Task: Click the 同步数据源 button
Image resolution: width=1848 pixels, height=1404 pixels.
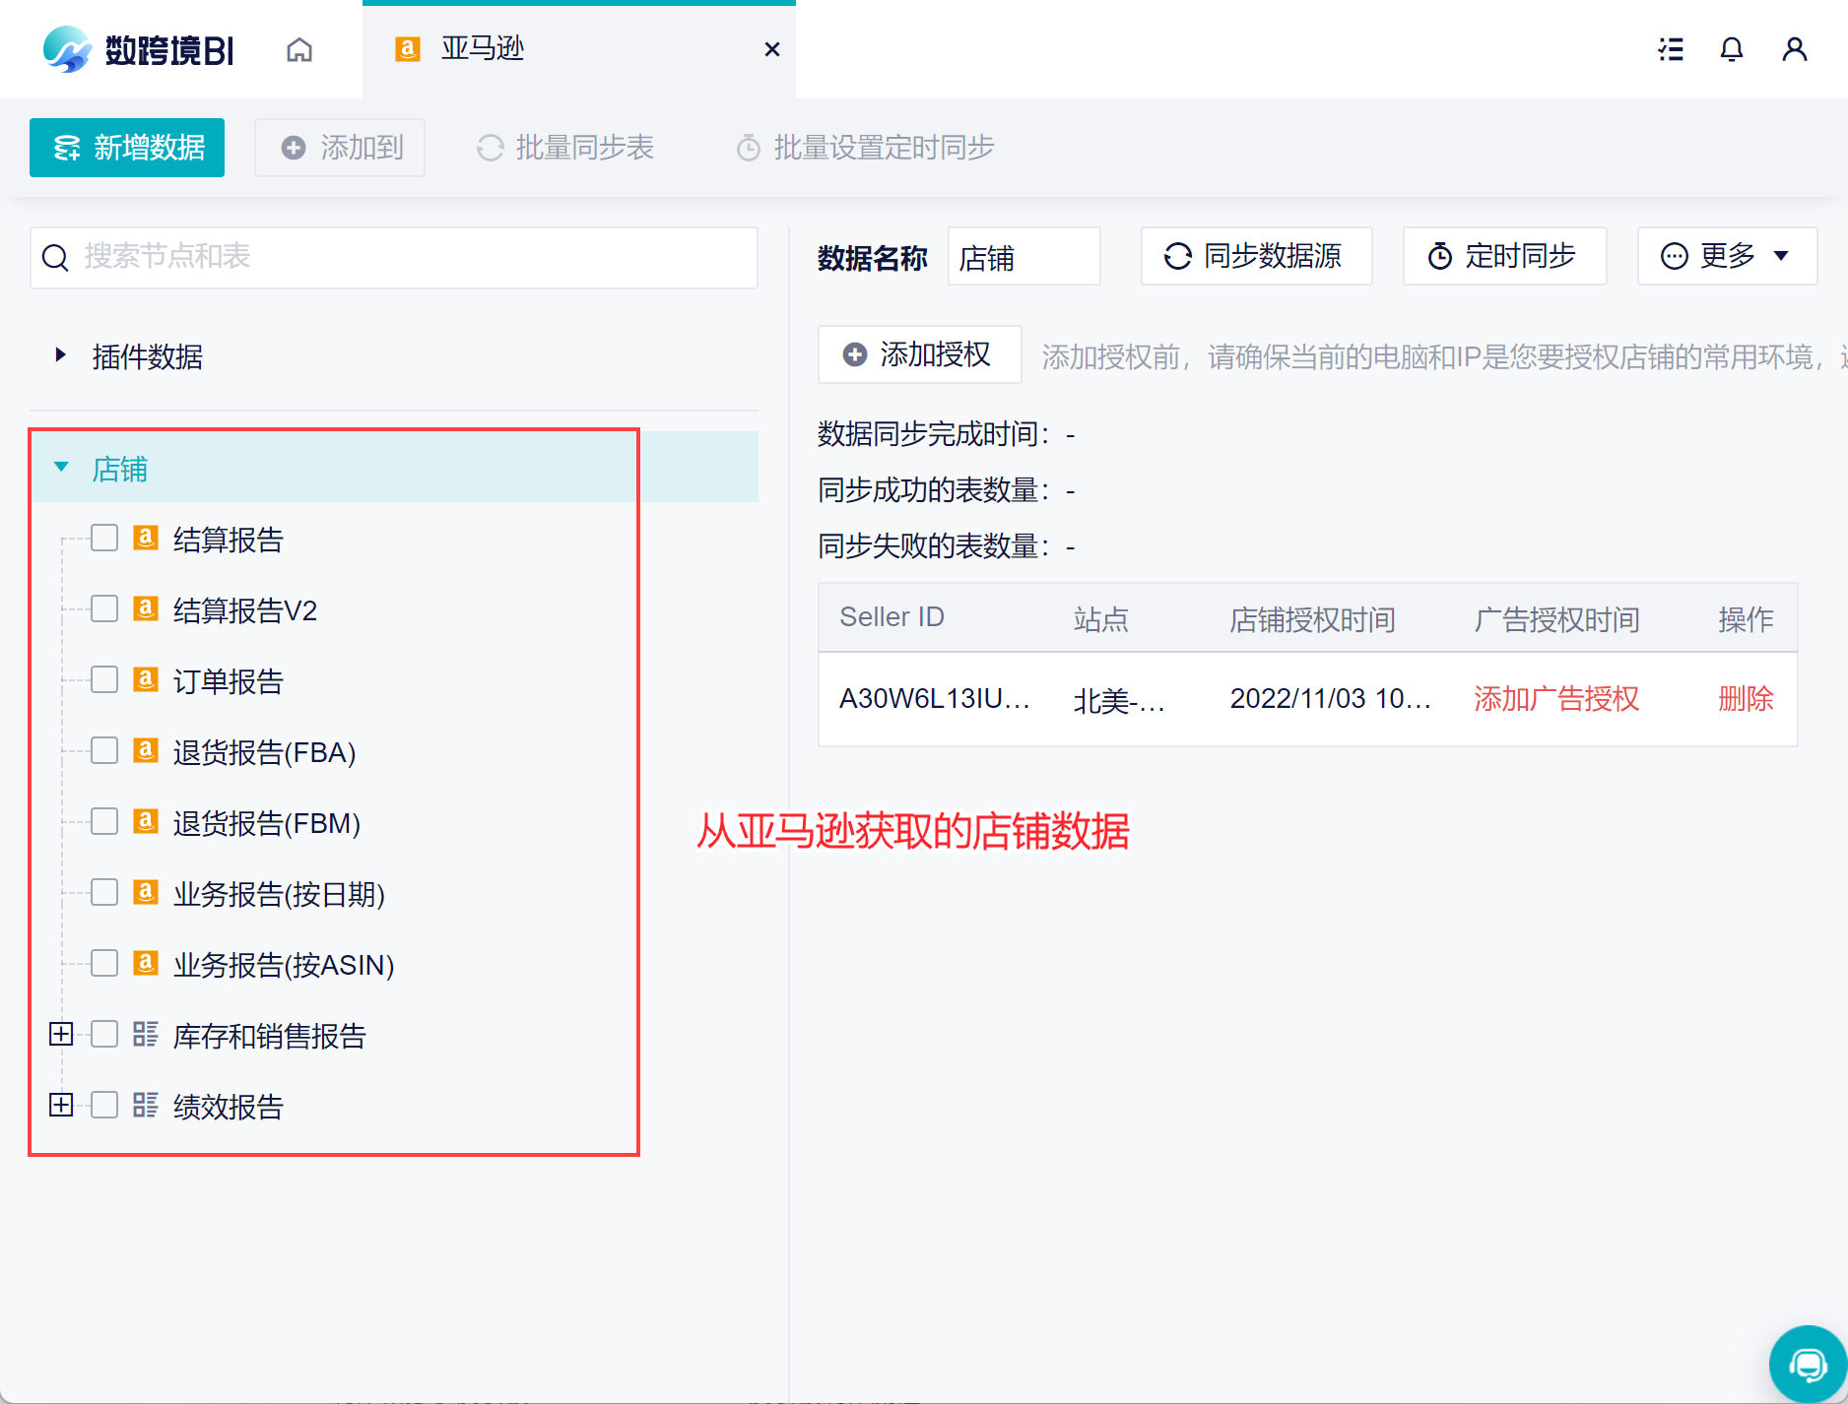Action: pyautogui.click(x=1256, y=256)
